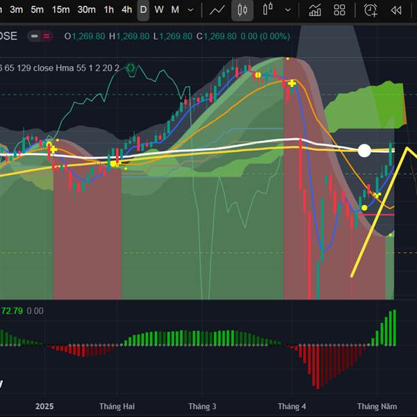Click the low price value L1,269.80

pyautogui.click(x=172, y=36)
